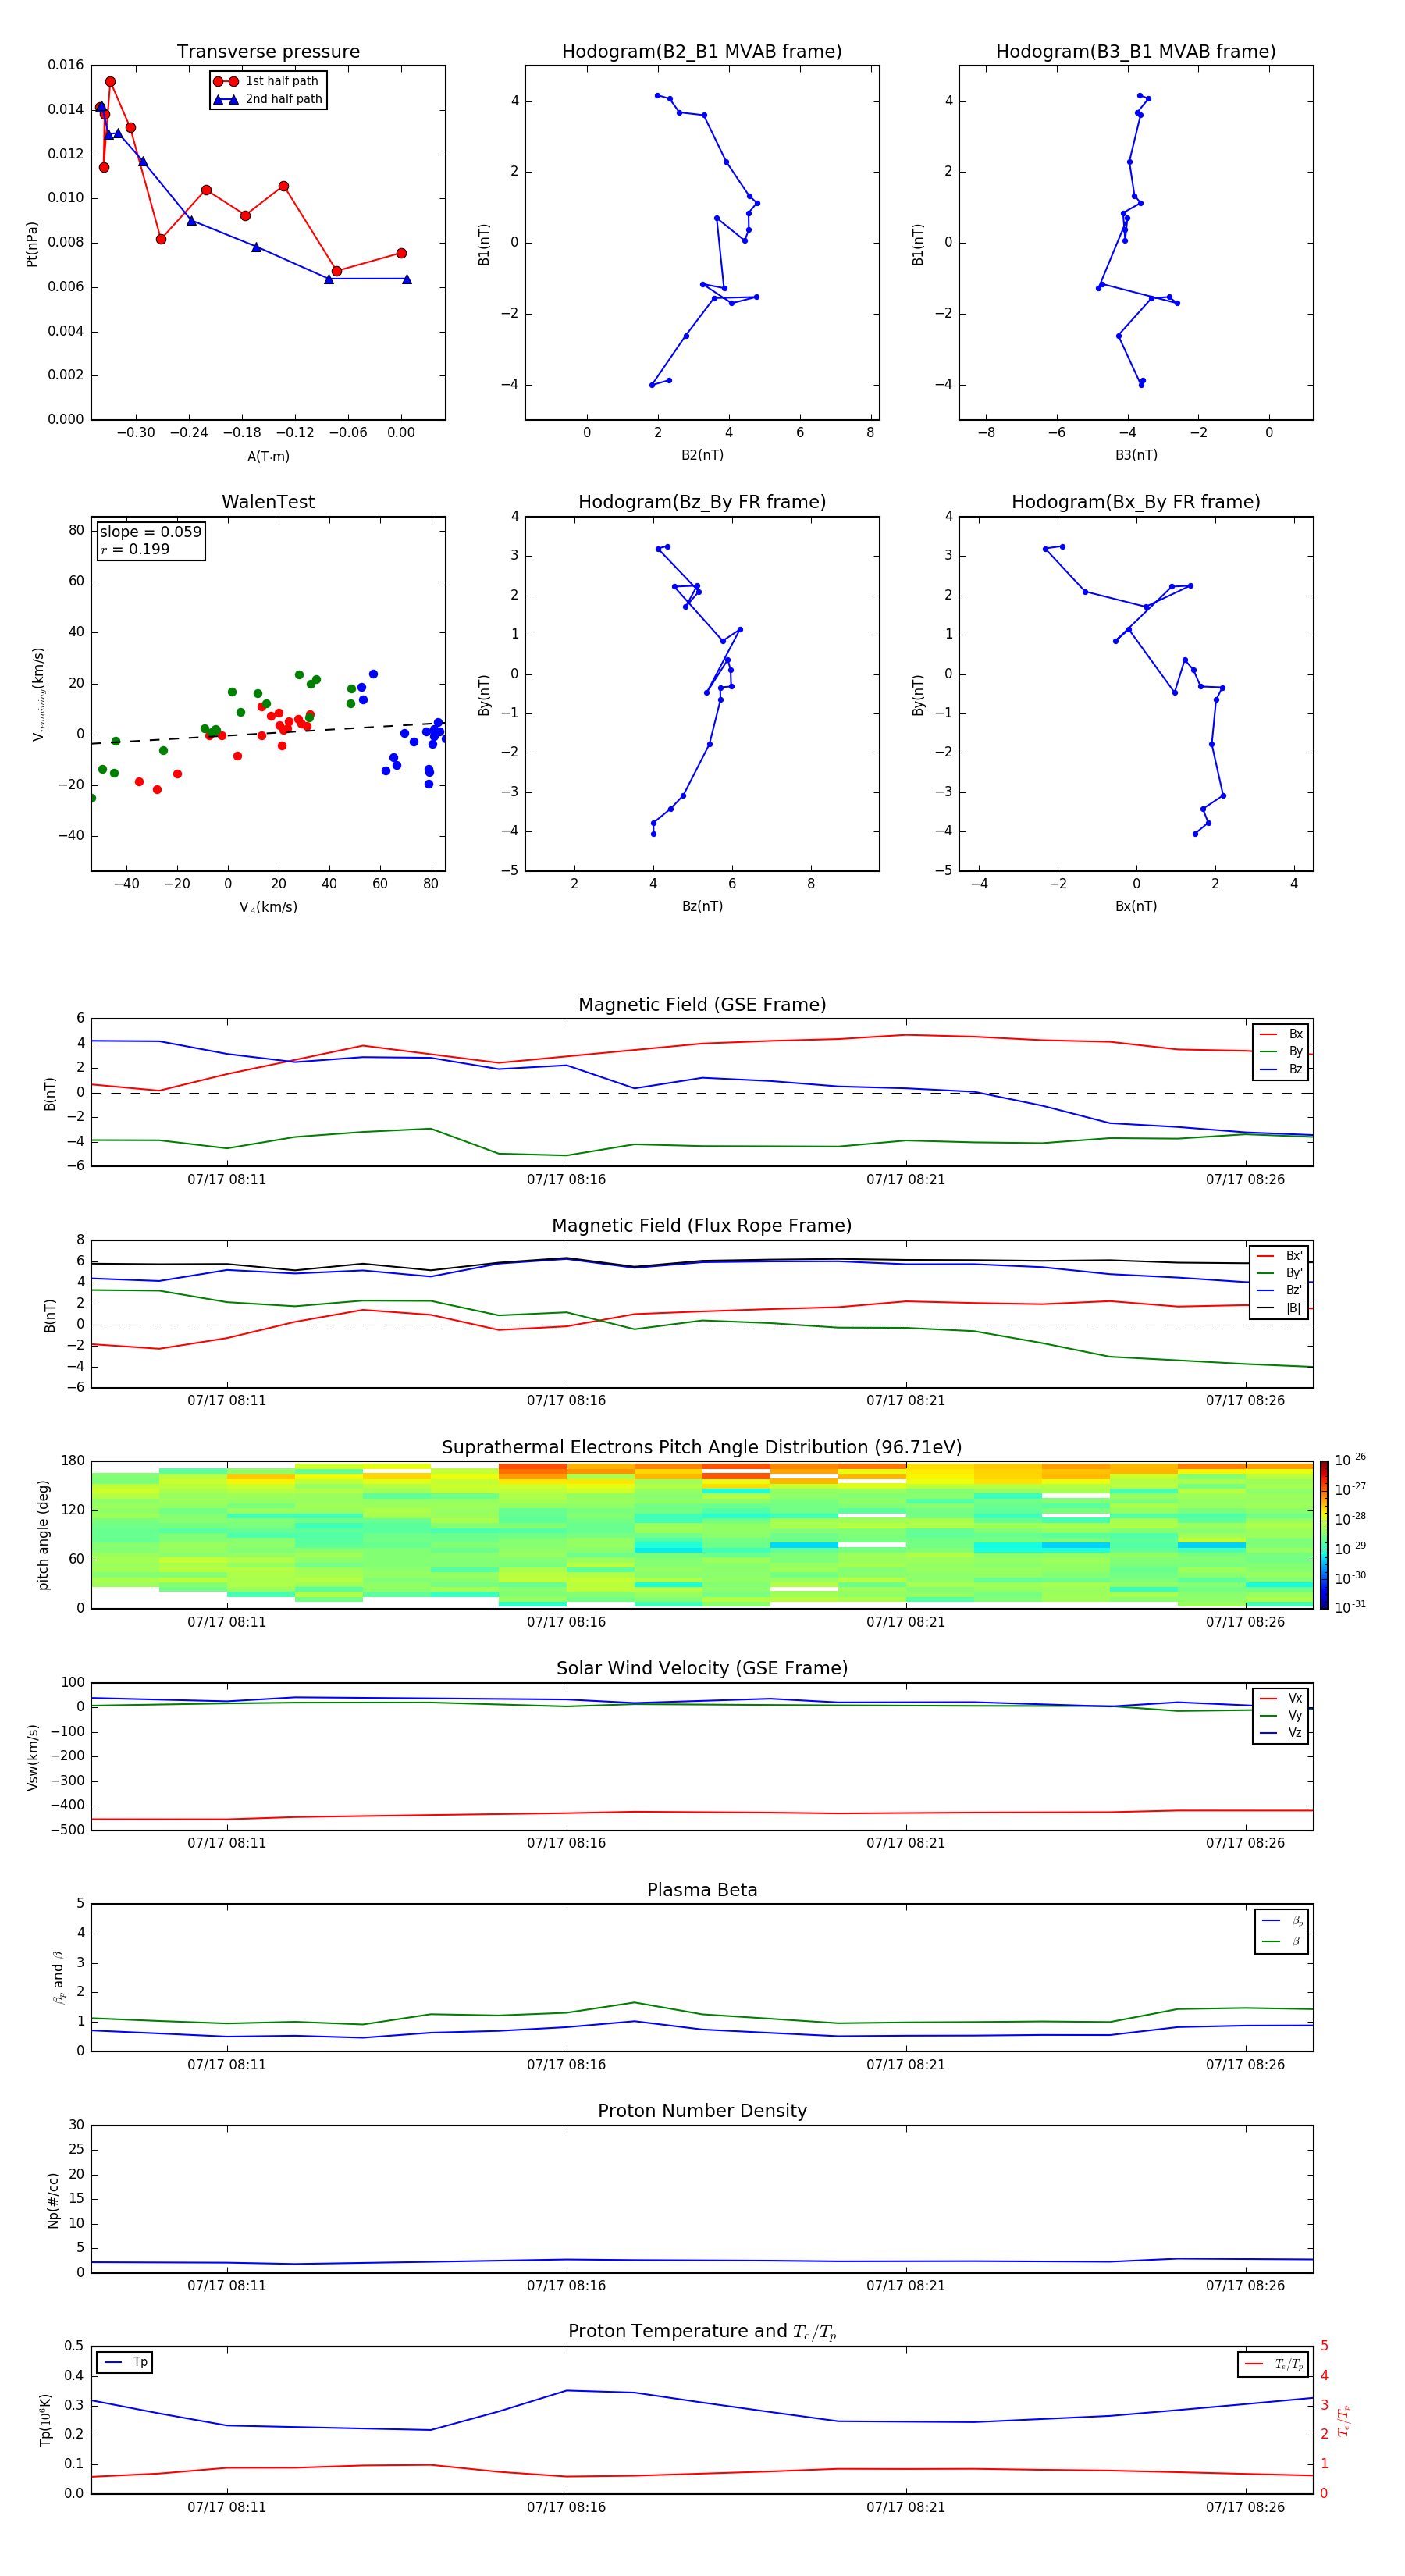Click the Bz legend entry in GSE panel
Viewport: 1405px width, 2576px height.
(x=1281, y=1069)
